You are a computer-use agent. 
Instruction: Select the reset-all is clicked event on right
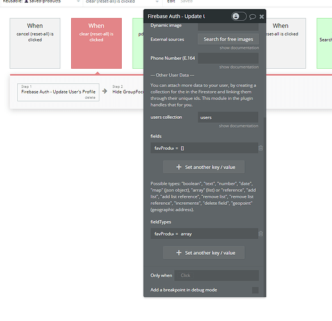[x=286, y=43]
